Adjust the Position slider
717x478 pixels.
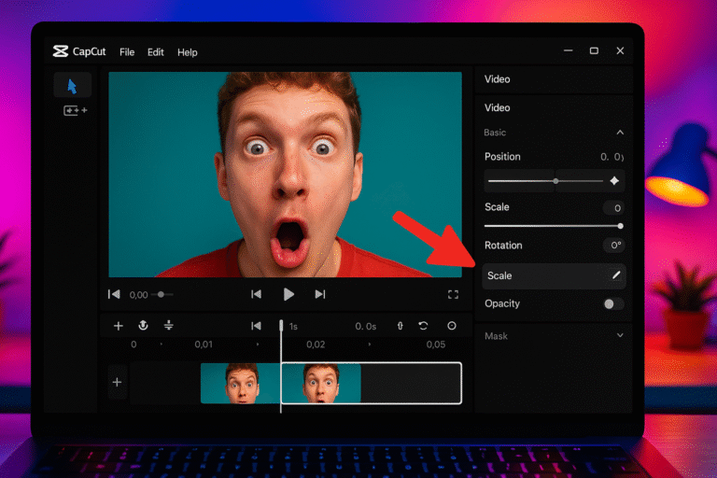(545, 181)
